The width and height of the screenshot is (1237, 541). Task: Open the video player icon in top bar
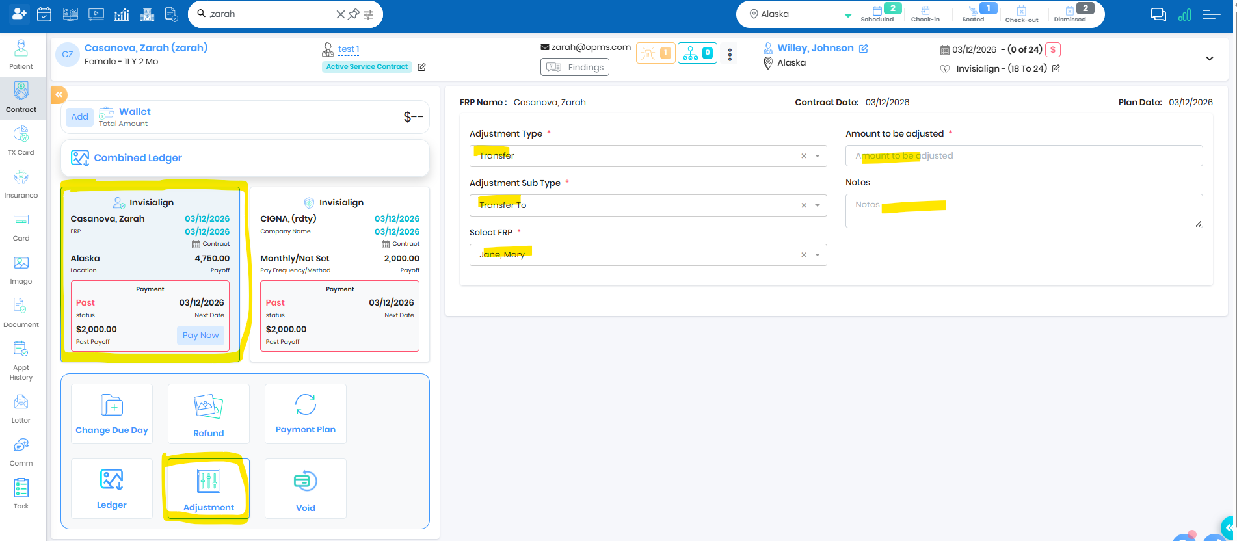coord(96,14)
